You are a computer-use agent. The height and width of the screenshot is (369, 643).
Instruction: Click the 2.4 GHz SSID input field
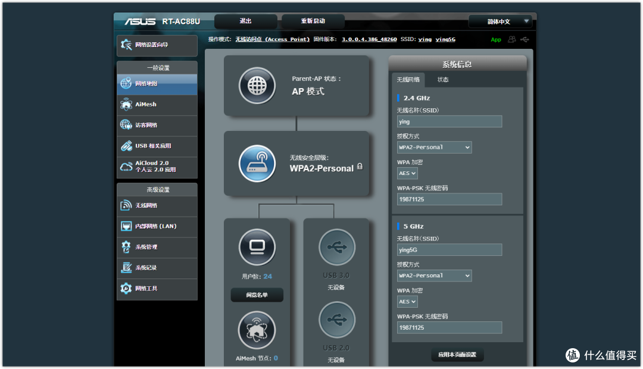coord(449,121)
